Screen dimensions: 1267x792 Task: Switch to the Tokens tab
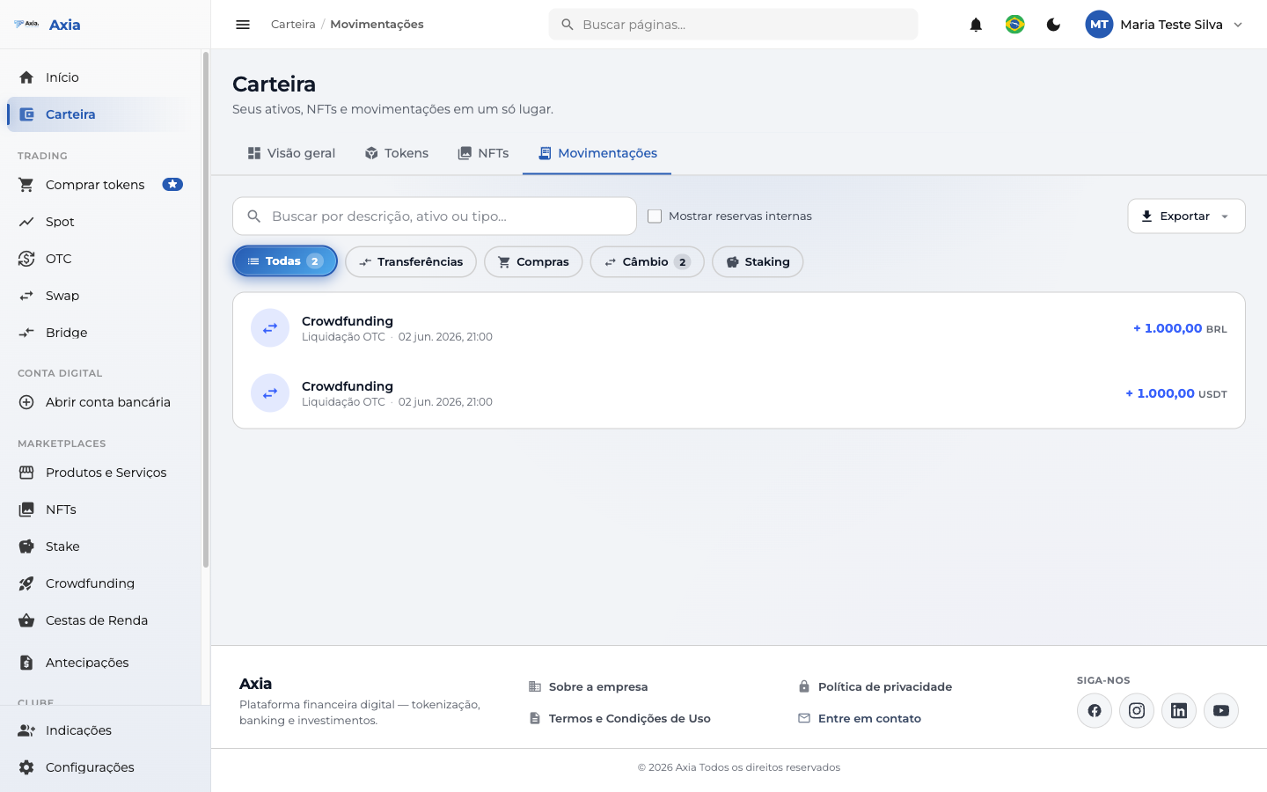click(x=397, y=153)
